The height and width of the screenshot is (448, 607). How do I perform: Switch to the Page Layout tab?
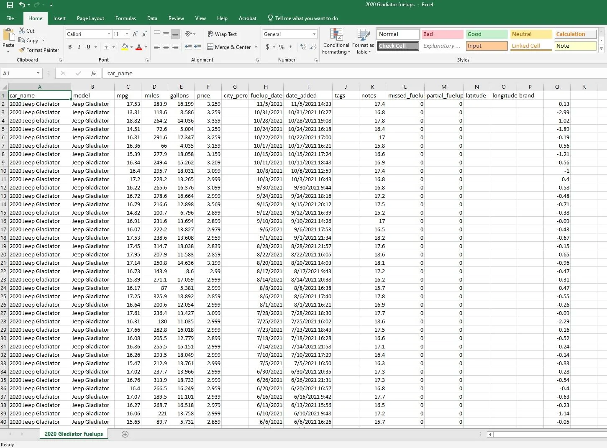coord(90,18)
